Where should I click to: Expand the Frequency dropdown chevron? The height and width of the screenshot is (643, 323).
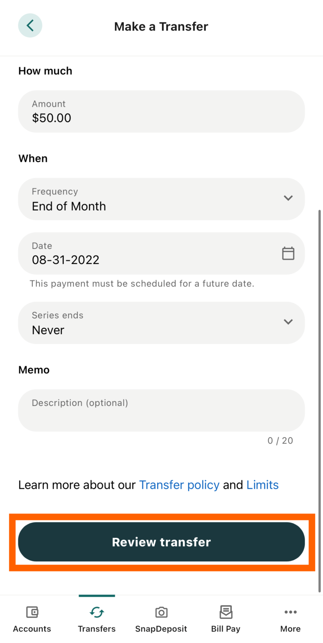click(288, 198)
